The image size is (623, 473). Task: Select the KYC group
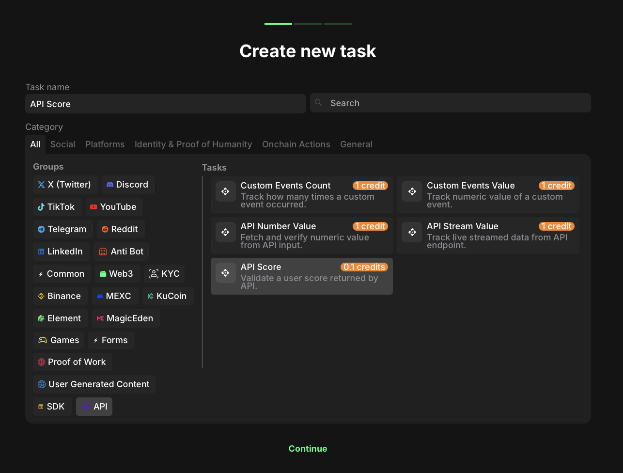click(165, 274)
